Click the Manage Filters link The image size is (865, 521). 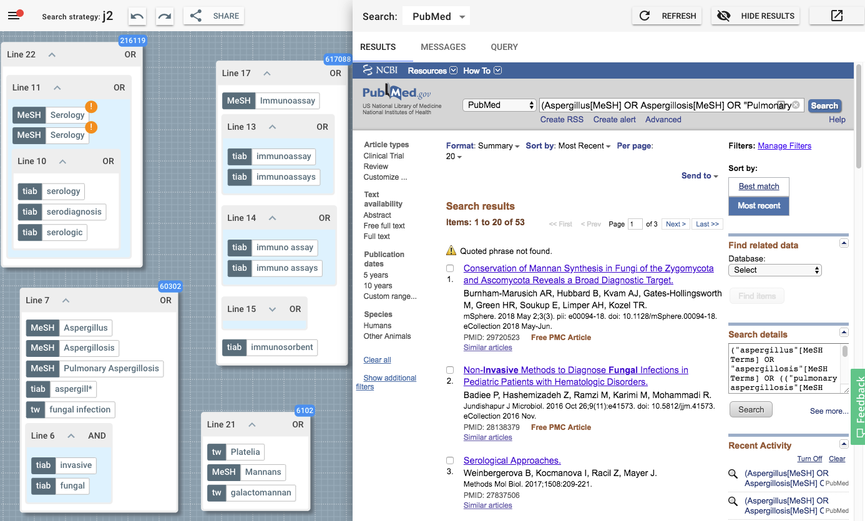pyautogui.click(x=784, y=146)
